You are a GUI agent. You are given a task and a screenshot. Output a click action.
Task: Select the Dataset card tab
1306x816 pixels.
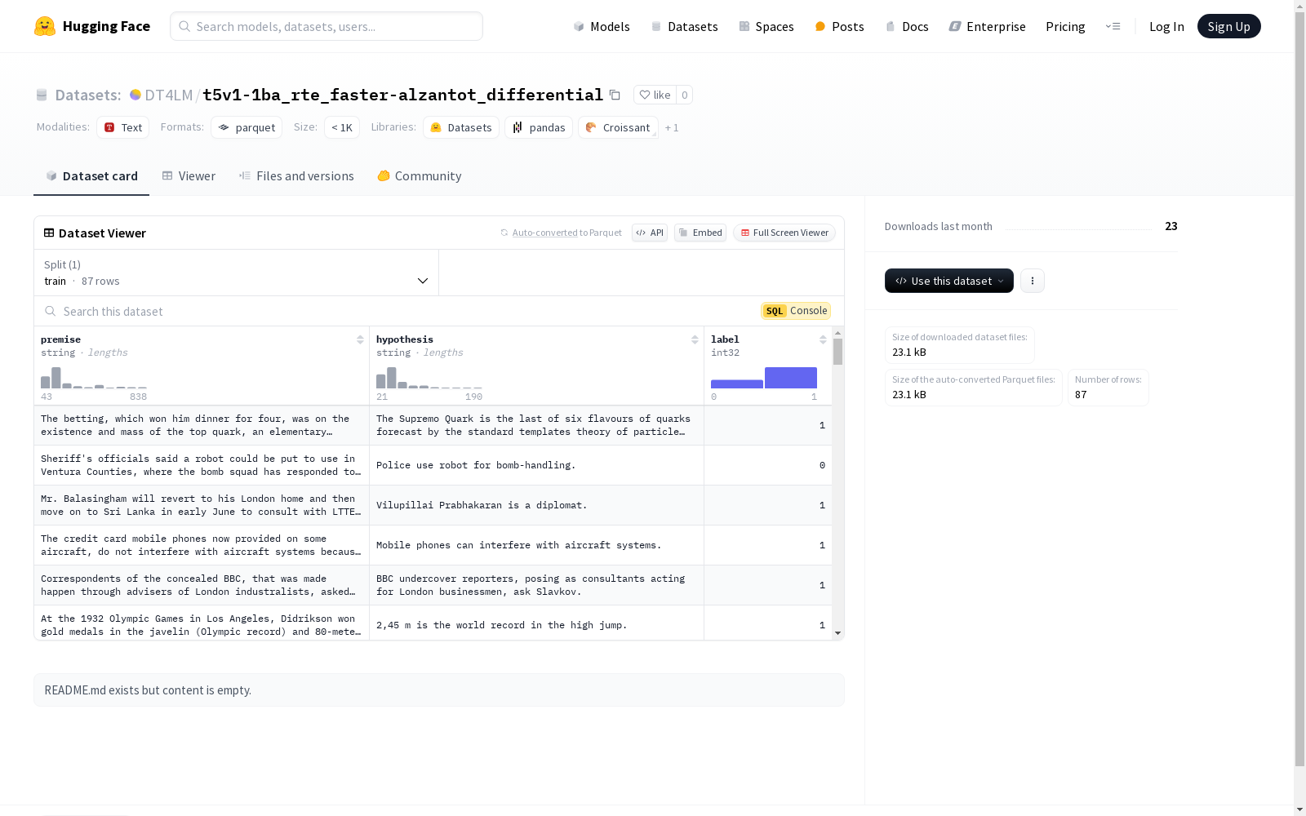91,176
